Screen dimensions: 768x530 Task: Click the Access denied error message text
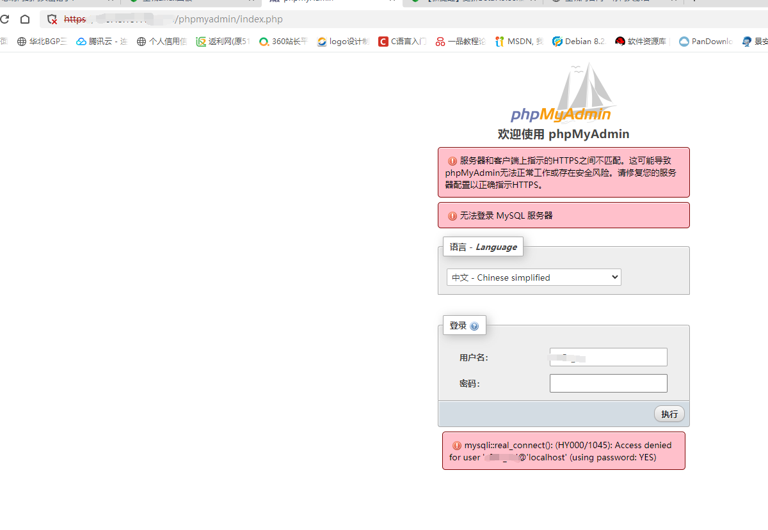(561, 451)
